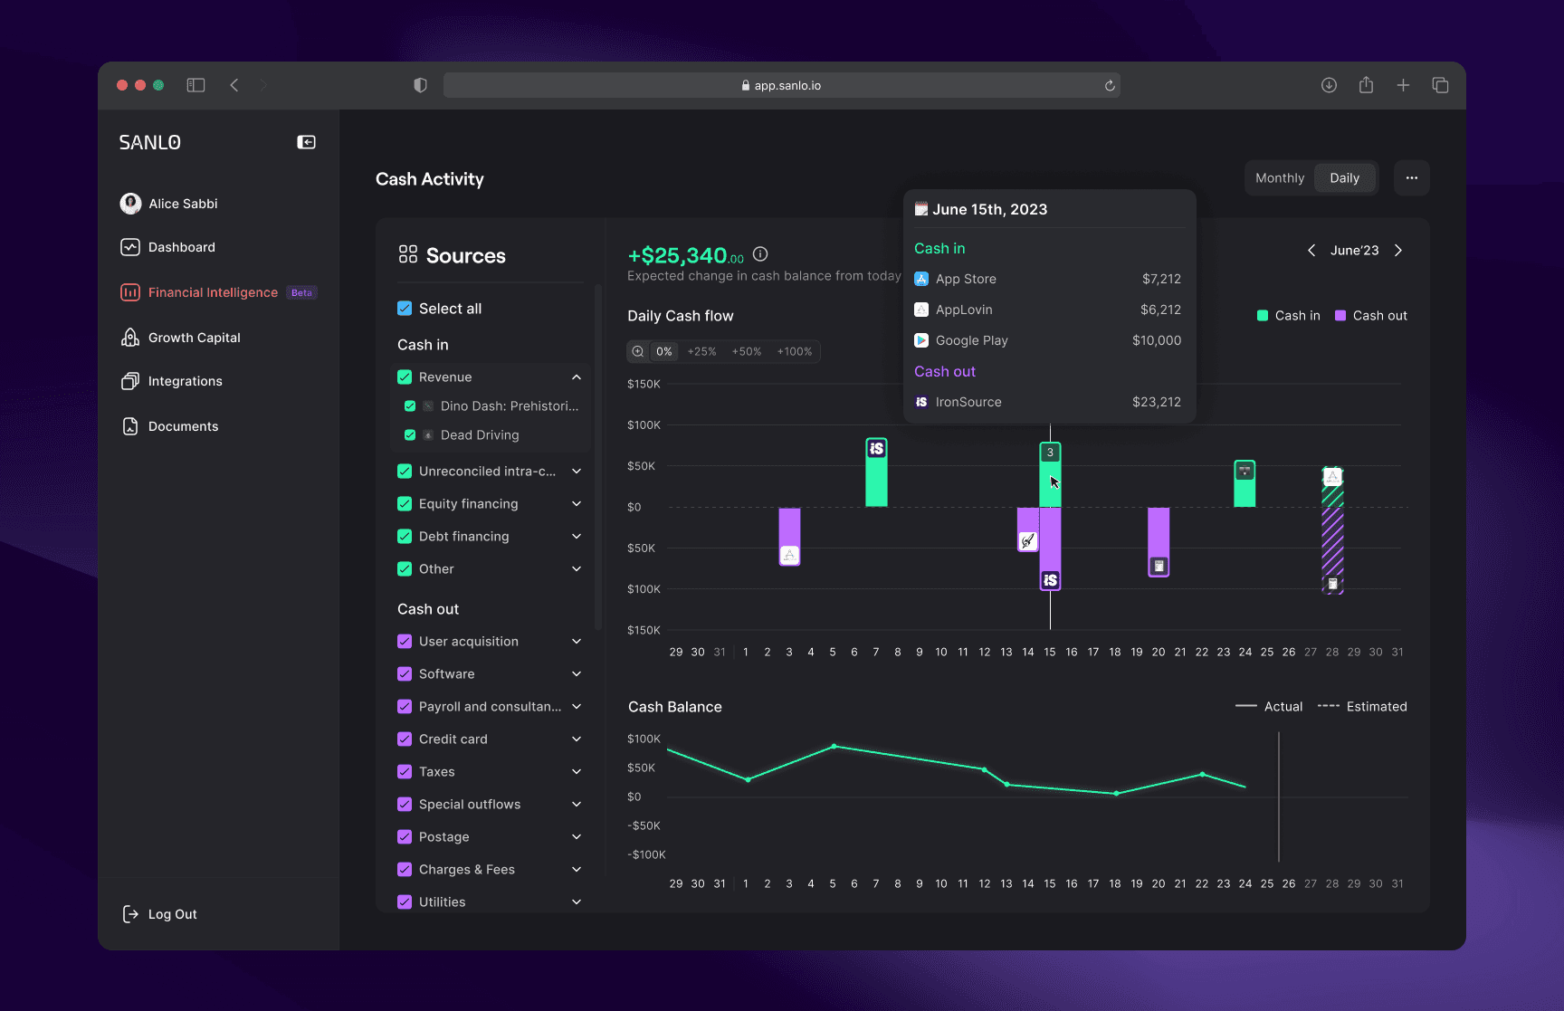This screenshot has height=1011, width=1564.
Task: Open the Dashboard sidebar icon
Action: coord(130,247)
